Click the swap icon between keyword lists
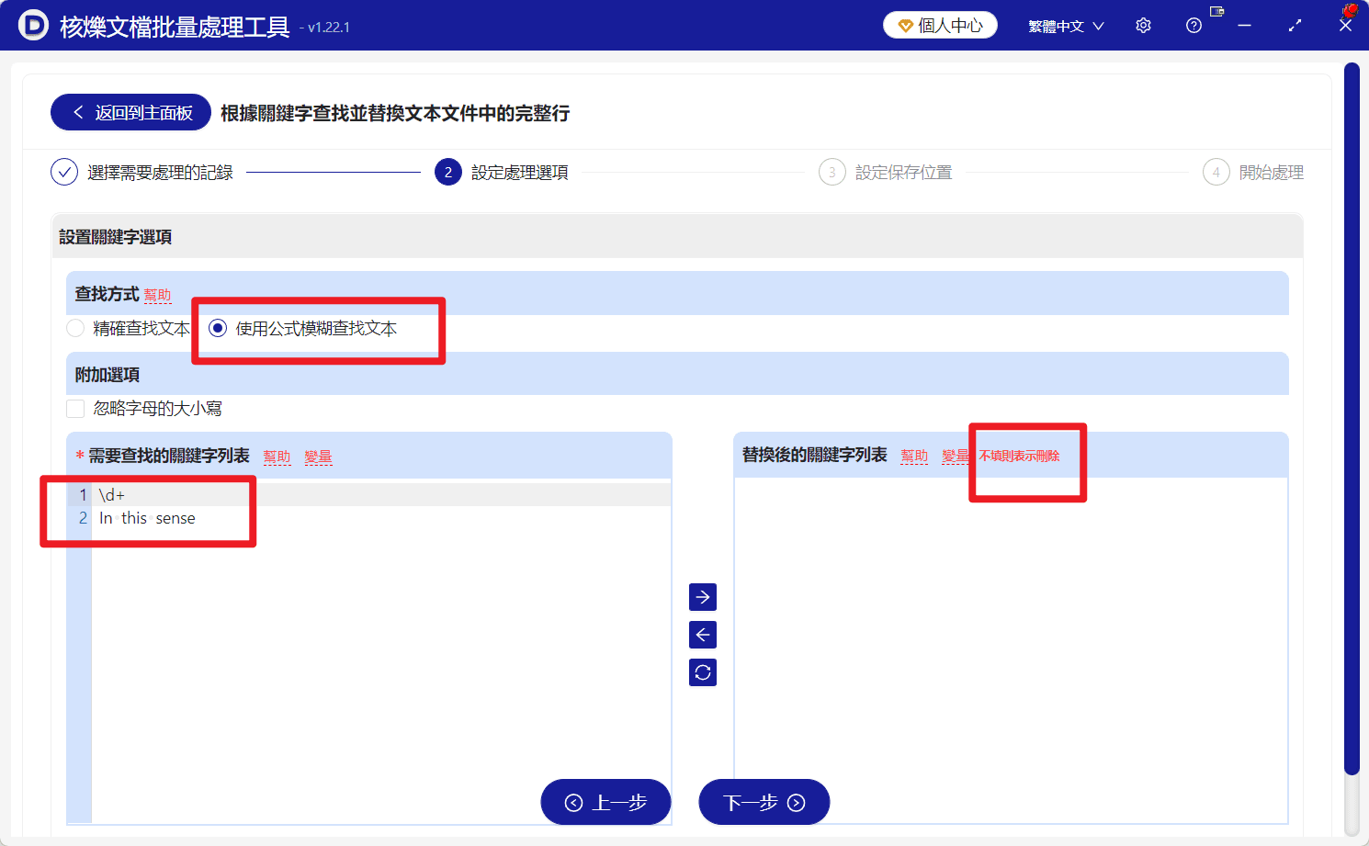Viewport: 1369px width, 846px height. pyautogui.click(x=702, y=671)
